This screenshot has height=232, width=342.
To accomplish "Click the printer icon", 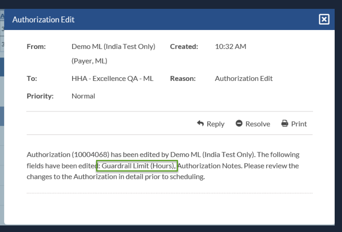I will pos(284,123).
